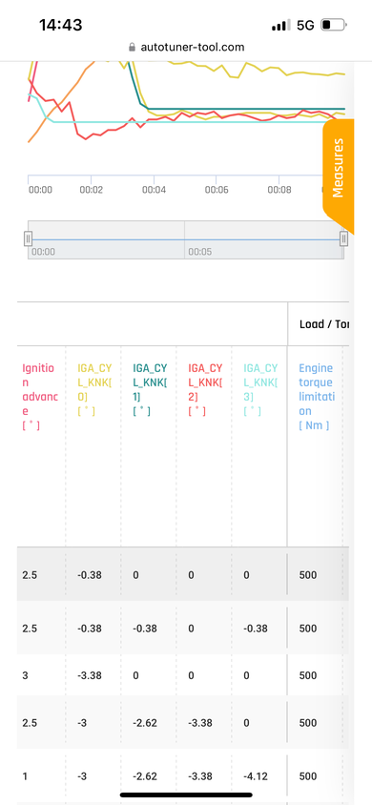Select the IGA_CYL_KNK[0] column header
This screenshot has height=805, width=372.
95,390
